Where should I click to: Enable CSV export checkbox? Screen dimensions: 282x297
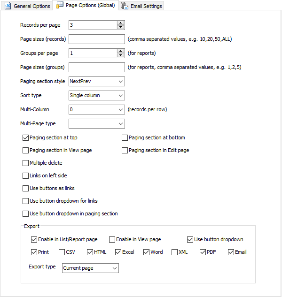point(62,252)
